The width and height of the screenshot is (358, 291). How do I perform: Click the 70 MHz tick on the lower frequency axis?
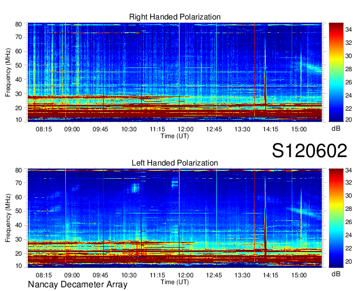[18, 183]
